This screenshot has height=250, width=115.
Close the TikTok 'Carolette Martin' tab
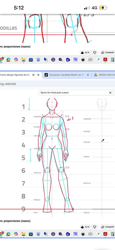coord(88,75)
